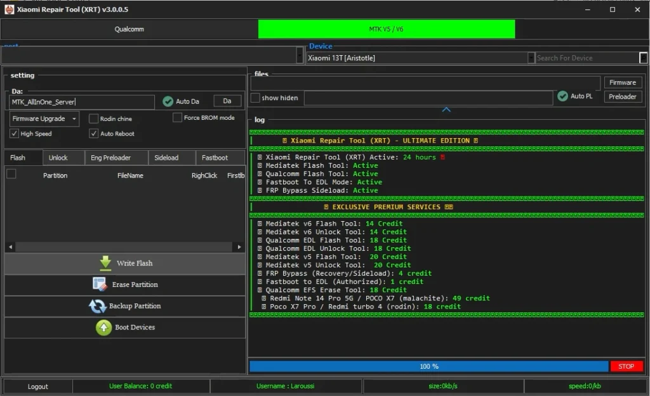Click the Backup Partition sync icon
This screenshot has width=650, height=396.
tap(97, 306)
